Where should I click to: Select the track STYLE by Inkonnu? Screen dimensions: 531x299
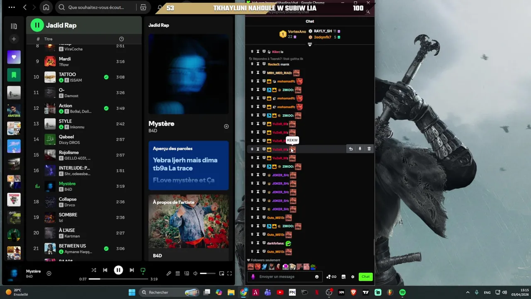pos(83,124)
